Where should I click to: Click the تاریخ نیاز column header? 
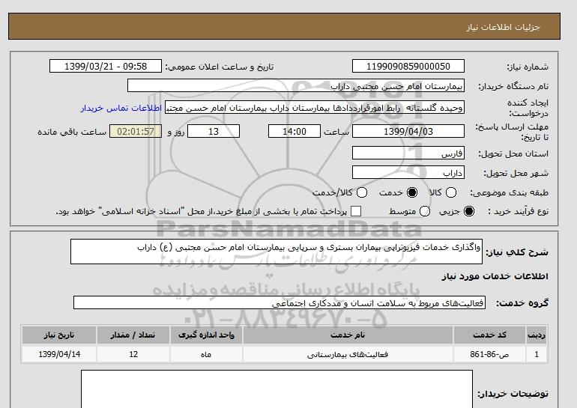[x=59, y=335]
